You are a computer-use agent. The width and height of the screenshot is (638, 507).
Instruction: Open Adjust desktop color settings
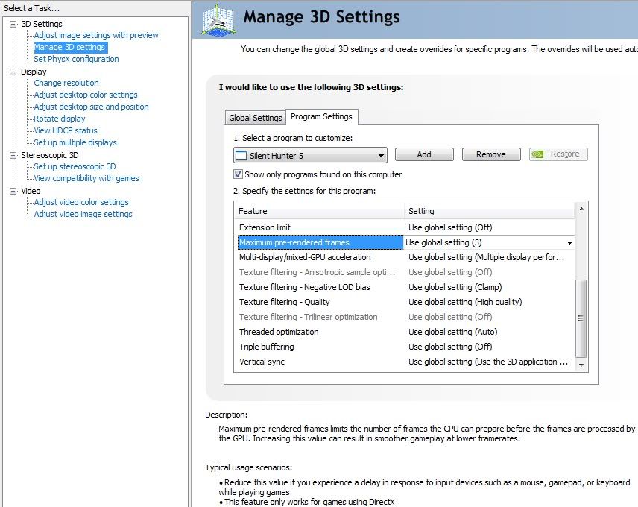click(86, 95)
